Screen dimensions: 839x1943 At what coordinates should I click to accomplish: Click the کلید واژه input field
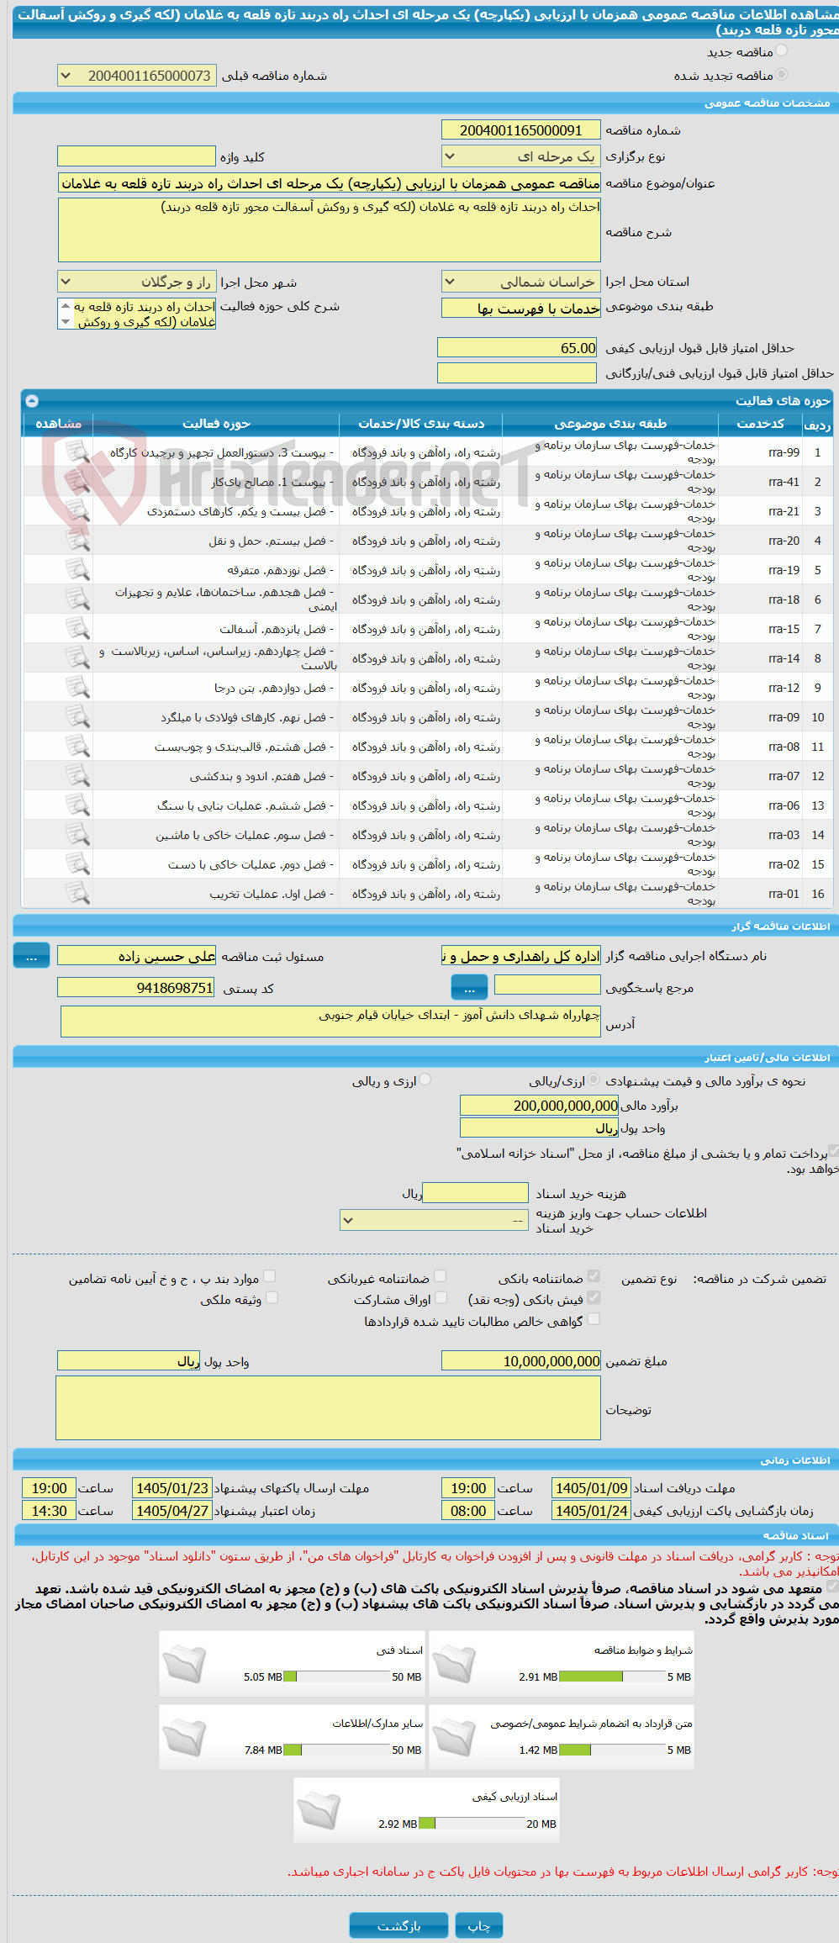coord(137,156)
